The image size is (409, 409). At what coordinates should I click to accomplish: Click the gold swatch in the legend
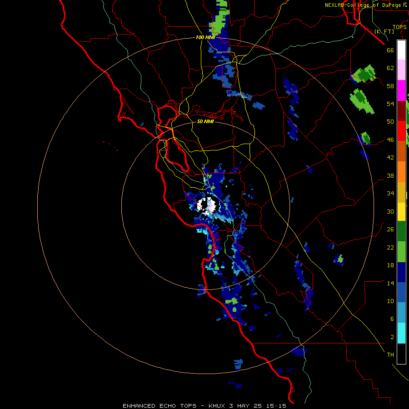click(401, 192)
